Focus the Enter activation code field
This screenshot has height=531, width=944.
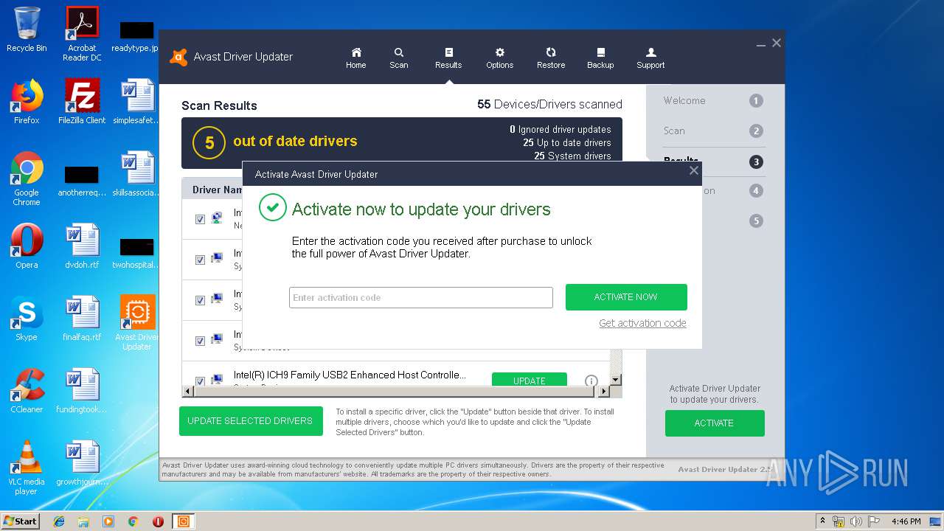coord(421,297)
